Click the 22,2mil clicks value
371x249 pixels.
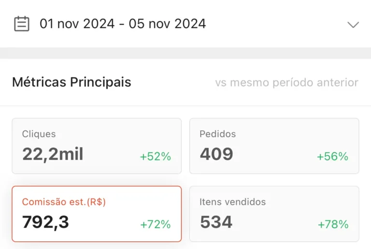point(53,154)
